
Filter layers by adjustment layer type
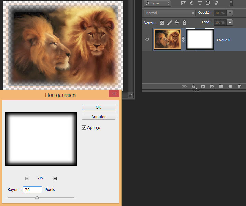[191, 3]
